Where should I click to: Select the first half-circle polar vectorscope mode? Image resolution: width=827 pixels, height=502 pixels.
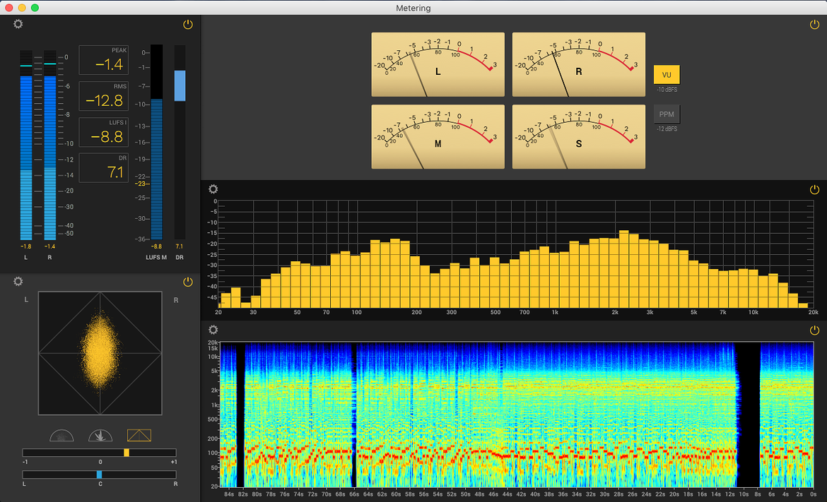(x=61, y=435)
